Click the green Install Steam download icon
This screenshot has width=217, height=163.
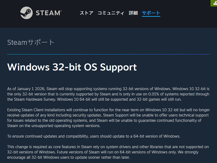point(214,3)
